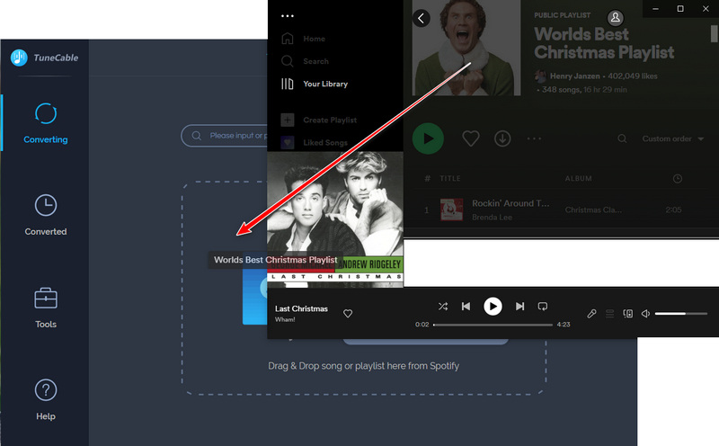
Task: Like the Last Christmas song
Action: click(x=348, y=314)
